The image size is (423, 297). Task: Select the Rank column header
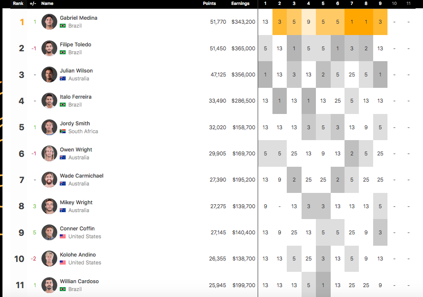tap(18, 3)
